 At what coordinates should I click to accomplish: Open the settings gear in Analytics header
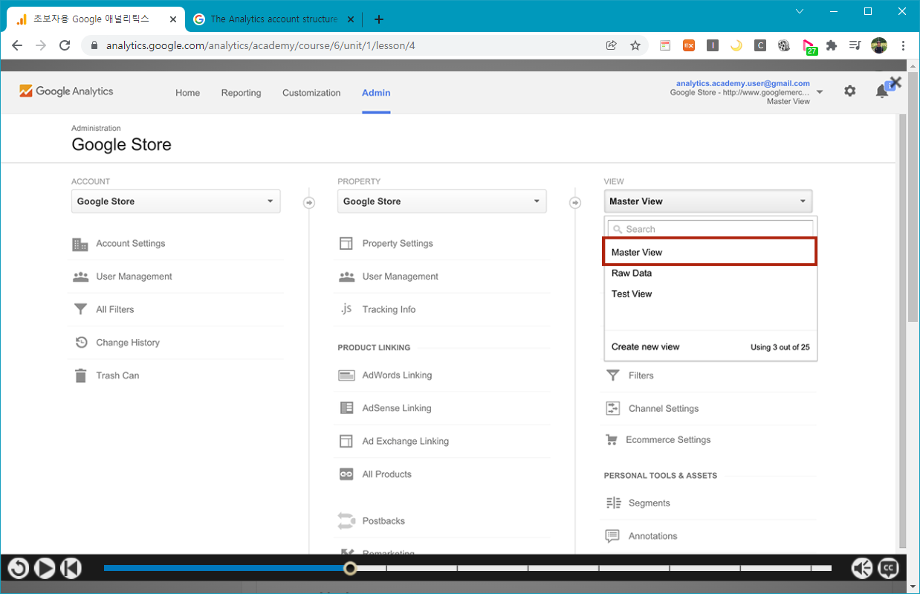(849, 91)
